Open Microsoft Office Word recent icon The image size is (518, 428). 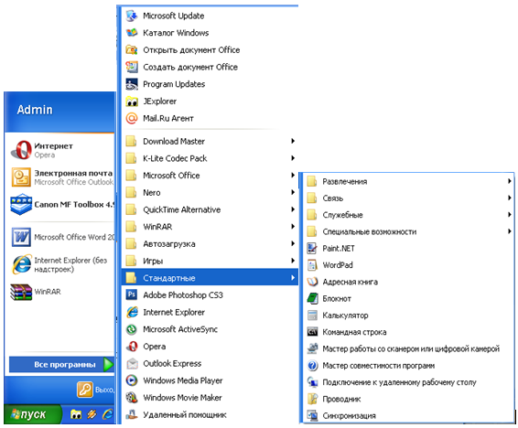pyautogui.click(x=21, y=237)
